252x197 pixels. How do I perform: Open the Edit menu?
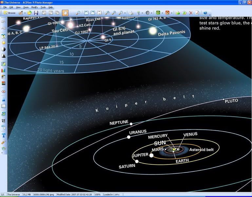11,7
